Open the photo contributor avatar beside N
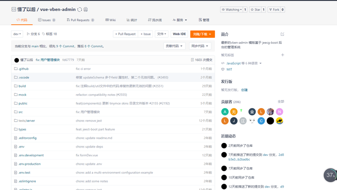Image resolution: width=337 pixels, height=190 pixels. pyautogui.click(x=270, y=112)
